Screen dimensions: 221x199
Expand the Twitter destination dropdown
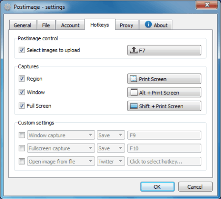(x=111, y=161)
